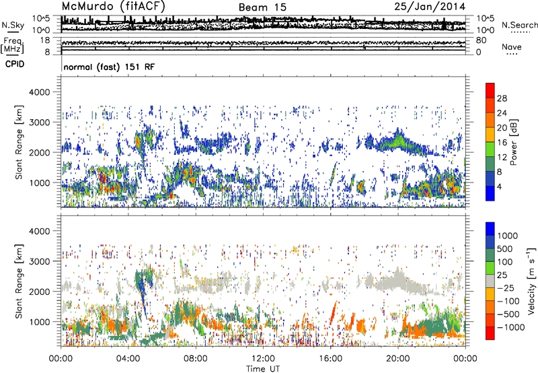
Task: Click the 'N.Search' legend label
Action: click(519, 25)
